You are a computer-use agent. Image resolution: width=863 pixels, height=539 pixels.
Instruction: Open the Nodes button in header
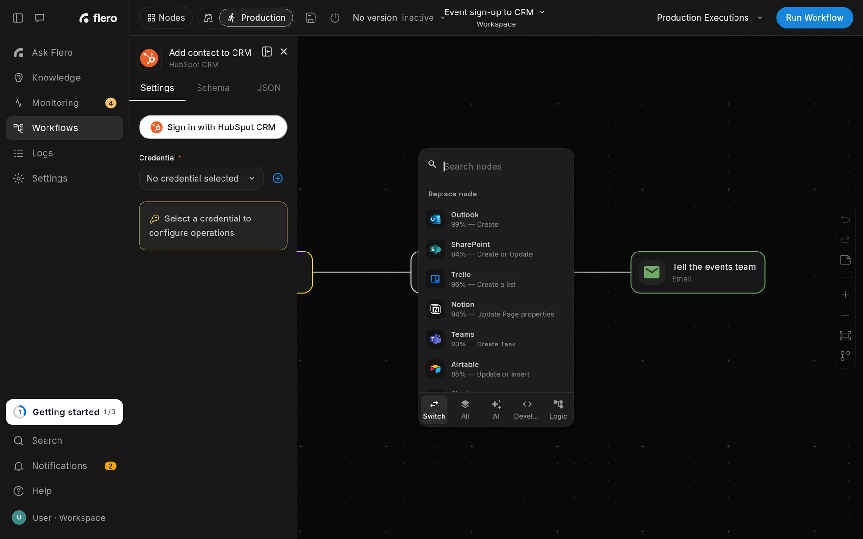(x=166, y=18)
